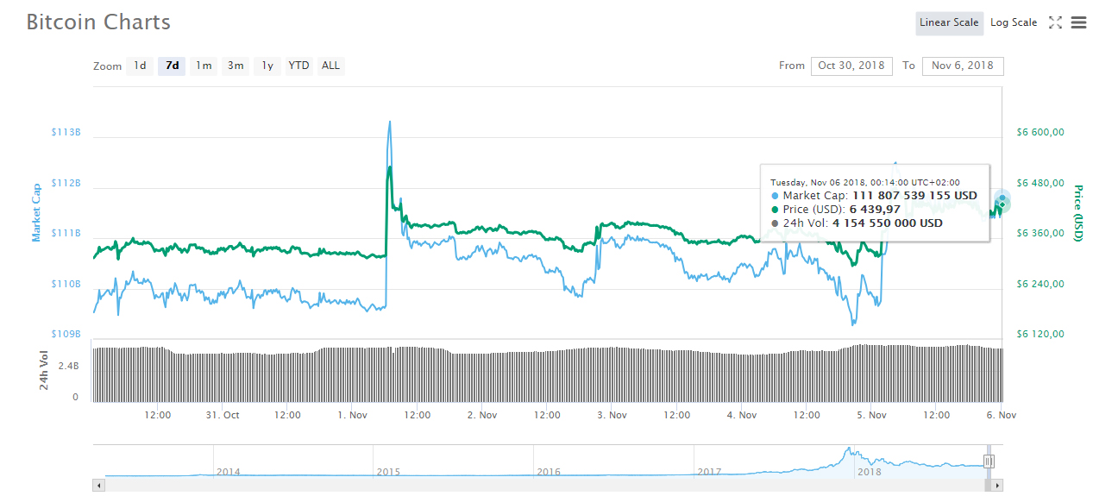Click the 4. Nov date tick
The image size is (1093, 496).
point(742,415)
